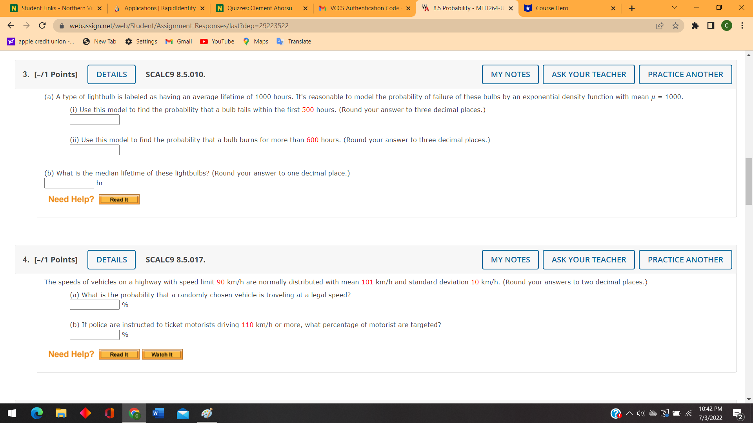This screenshot has height=423, width=753.
Task: Click the page vertical scrollbar thumb
Action: click(x=749, y=181)
